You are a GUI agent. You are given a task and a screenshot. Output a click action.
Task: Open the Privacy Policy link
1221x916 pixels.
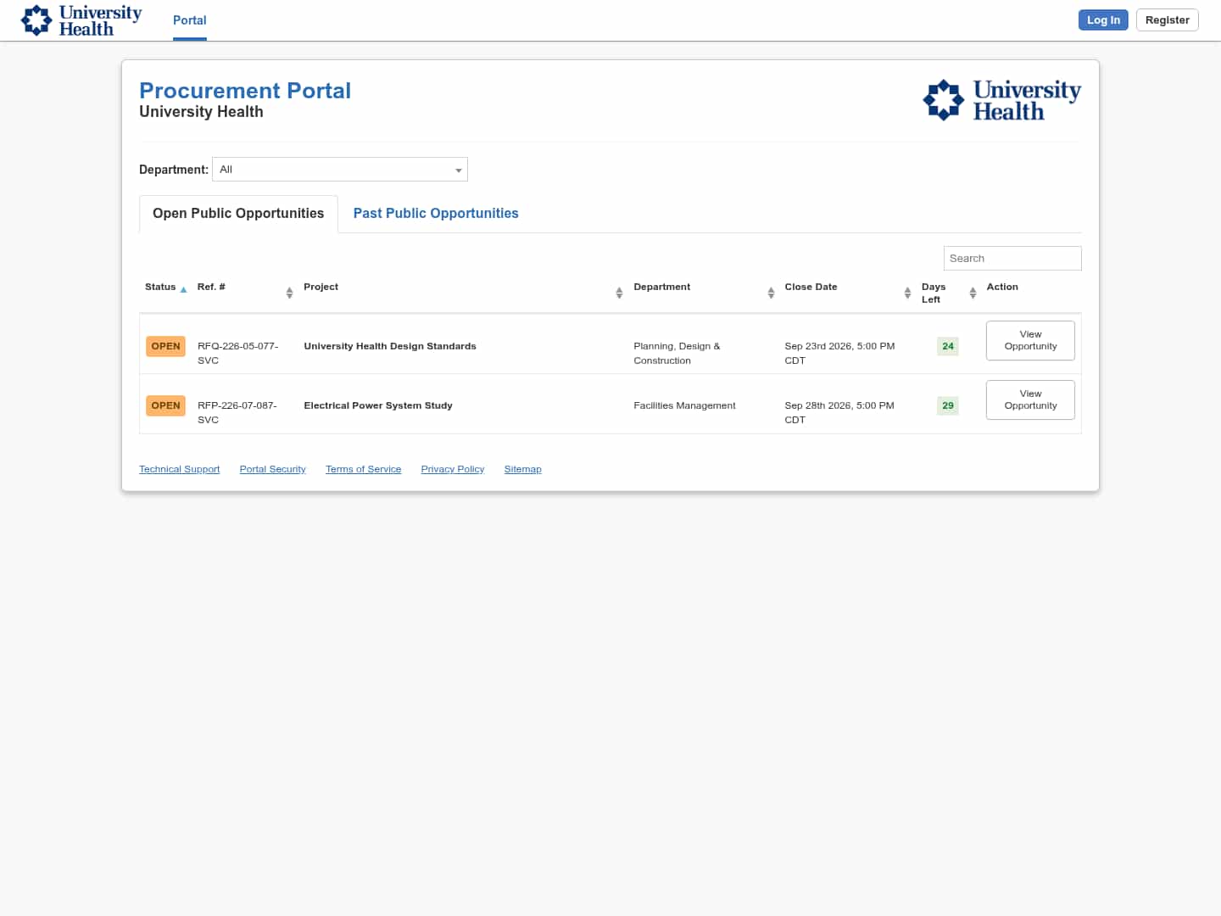(452, 469)
